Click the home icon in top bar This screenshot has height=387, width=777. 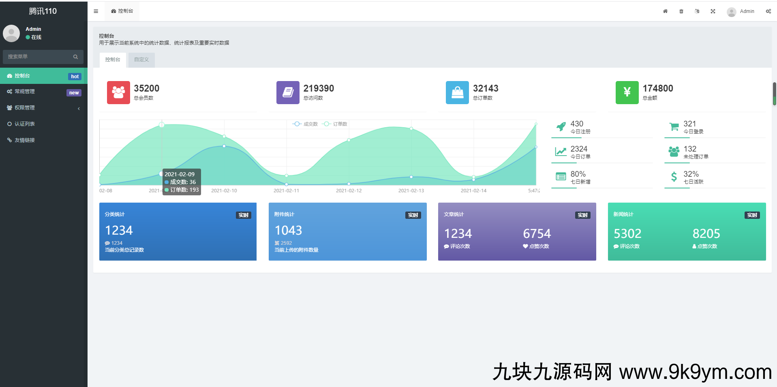pyautogui.click(x=665, y=11)
